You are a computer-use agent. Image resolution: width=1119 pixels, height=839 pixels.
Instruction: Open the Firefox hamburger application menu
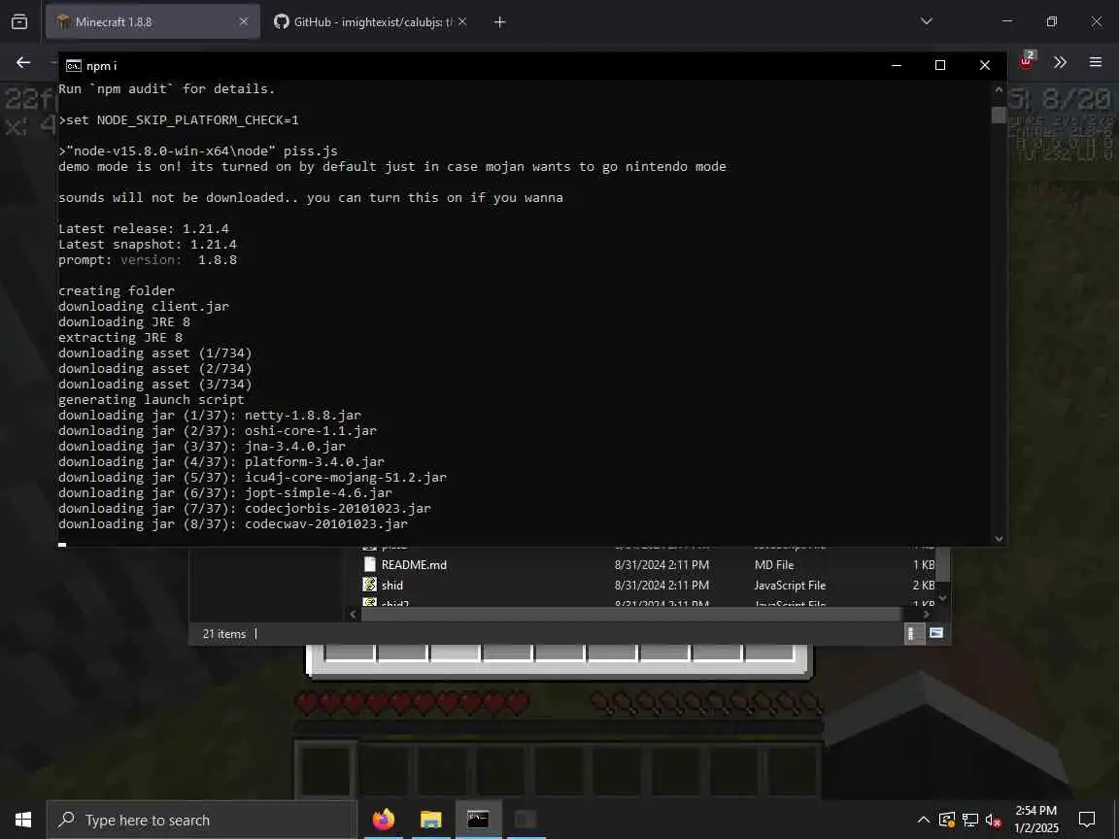coord(1096,63)
